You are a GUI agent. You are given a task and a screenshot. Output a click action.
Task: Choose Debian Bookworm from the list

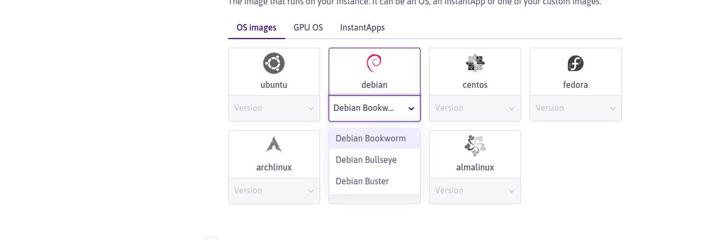[x=374, y=138]
